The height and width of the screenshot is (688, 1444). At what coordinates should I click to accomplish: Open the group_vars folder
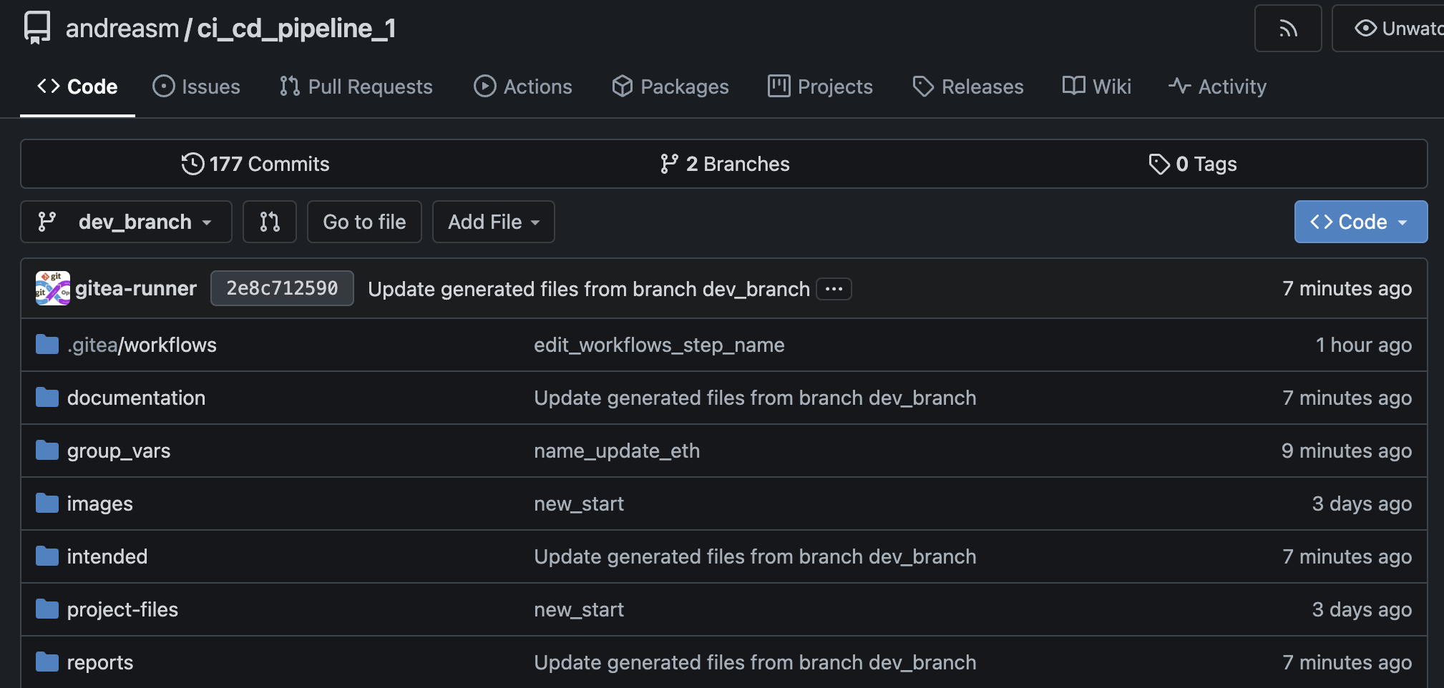[x=119, y=451]
